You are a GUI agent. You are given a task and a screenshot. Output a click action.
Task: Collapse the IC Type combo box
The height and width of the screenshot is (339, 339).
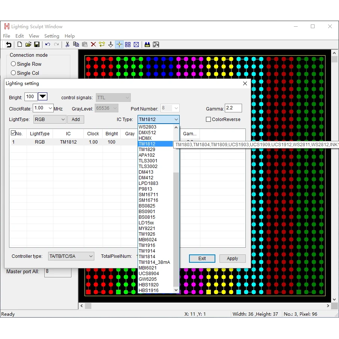[x=176, y=120]
